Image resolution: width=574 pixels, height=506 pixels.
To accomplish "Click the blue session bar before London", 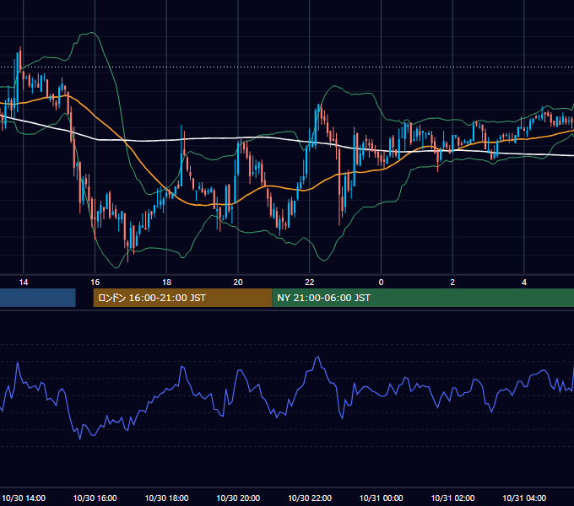I will 38,298.
